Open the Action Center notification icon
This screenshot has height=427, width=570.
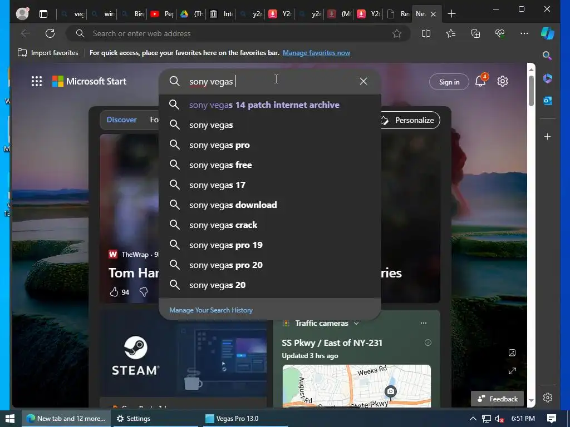pyautogui.click(x=552, y=419)
